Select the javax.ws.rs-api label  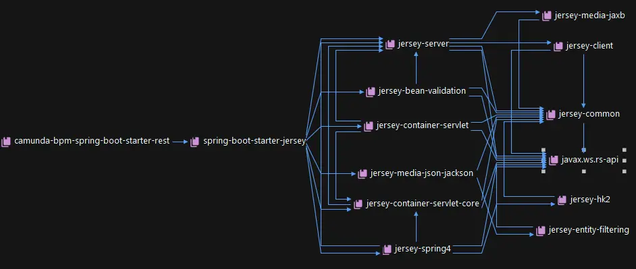point(590,160)
